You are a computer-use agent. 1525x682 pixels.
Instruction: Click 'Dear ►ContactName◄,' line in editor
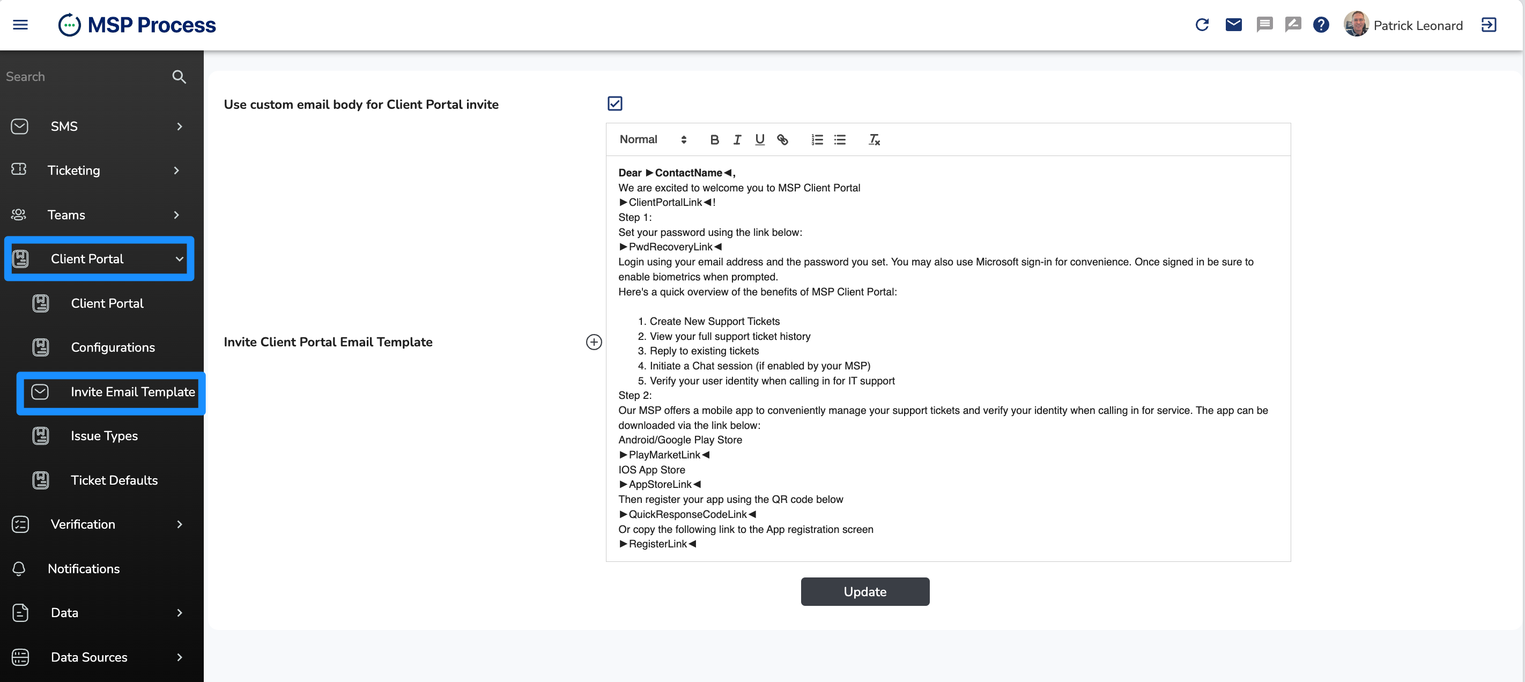click(677, 173)
